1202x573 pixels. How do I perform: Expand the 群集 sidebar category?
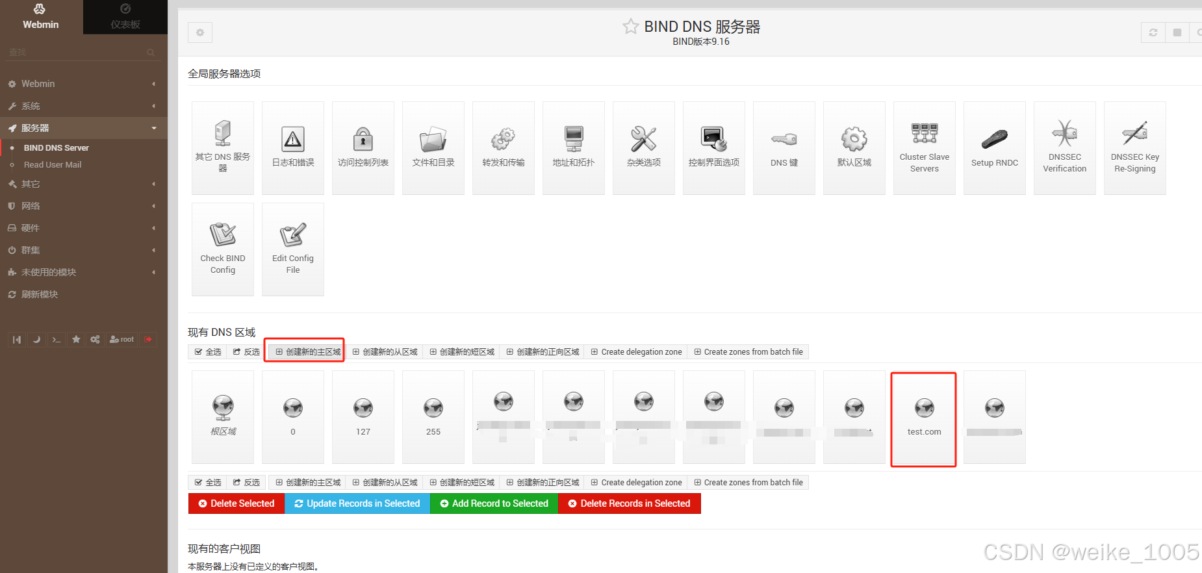click(84, 250)
